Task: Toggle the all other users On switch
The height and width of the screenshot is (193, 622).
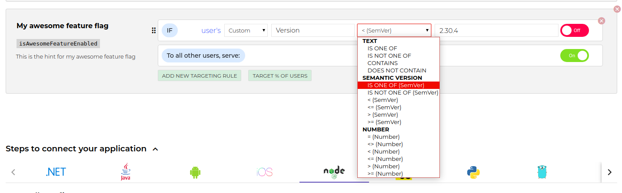Action: coord(574,56)
